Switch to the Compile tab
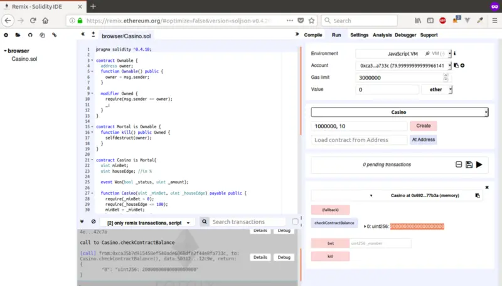The image size is (502, 286). [x=312, y=35]
